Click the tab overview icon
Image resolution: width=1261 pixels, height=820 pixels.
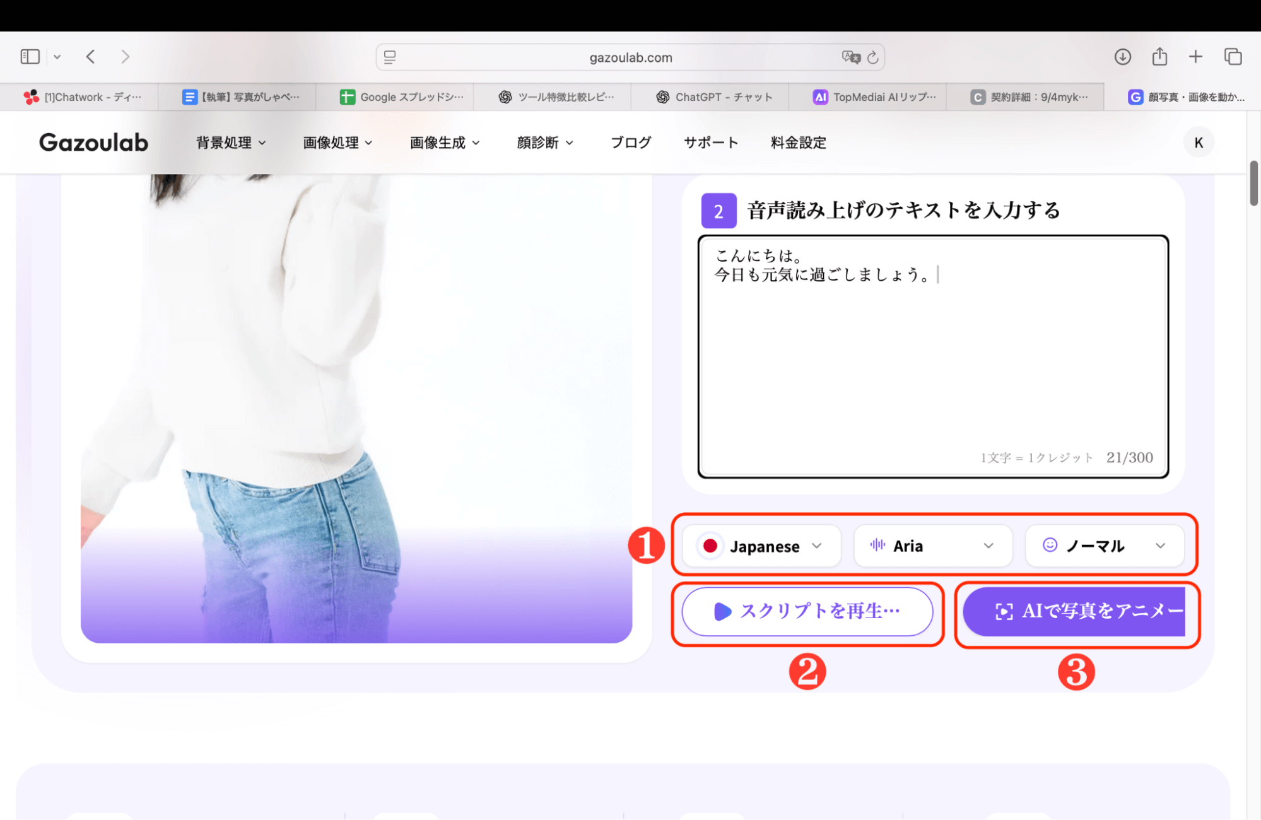pos(1232,56)
